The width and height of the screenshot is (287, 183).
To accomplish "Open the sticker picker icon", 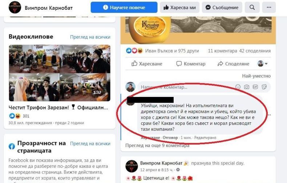I will [x=264, y=87].
